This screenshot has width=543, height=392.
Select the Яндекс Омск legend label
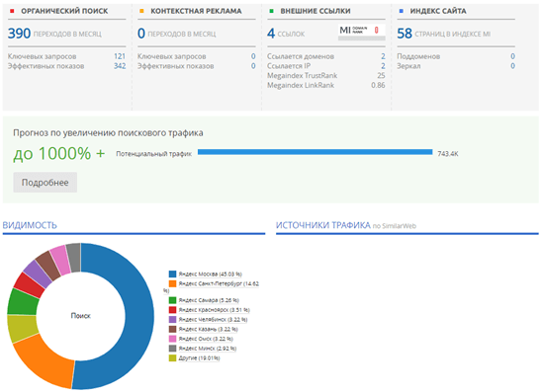point(206,339)
